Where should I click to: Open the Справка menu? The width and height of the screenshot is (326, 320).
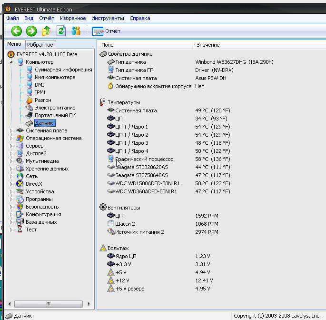point(140,18)
